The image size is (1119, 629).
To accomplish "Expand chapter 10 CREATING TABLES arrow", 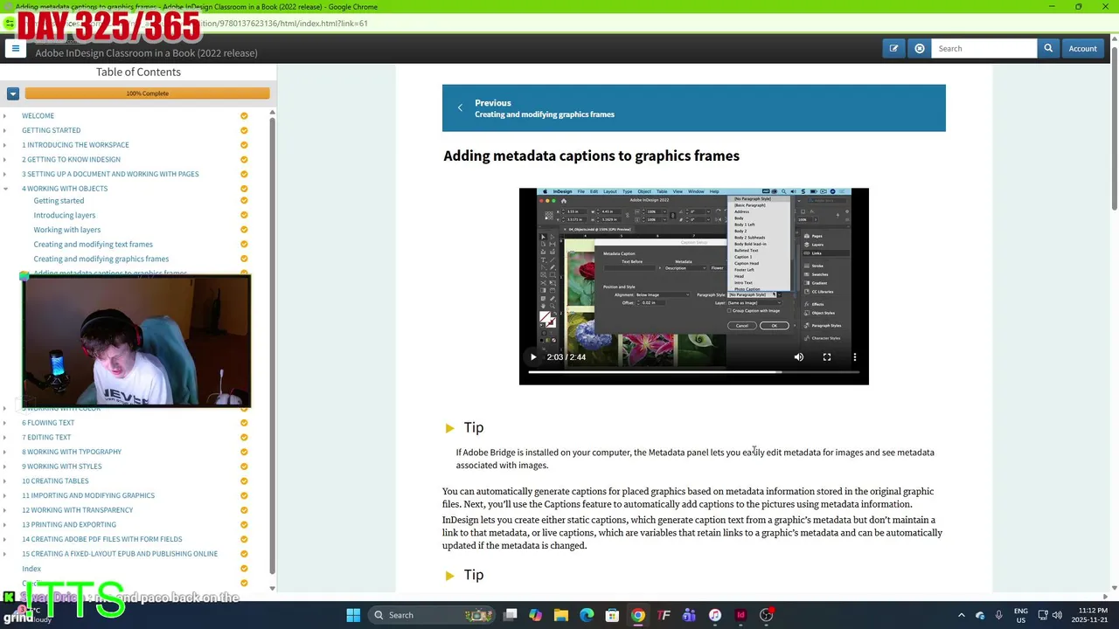I will click(x=4, y=480).
